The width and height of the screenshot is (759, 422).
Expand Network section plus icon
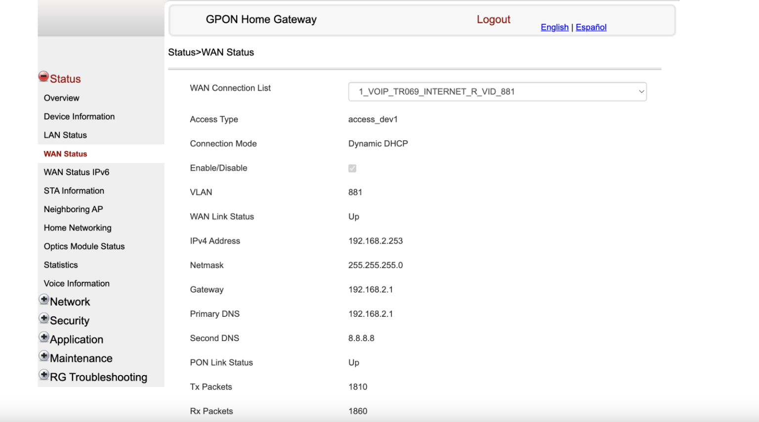(x=44, y=300)
